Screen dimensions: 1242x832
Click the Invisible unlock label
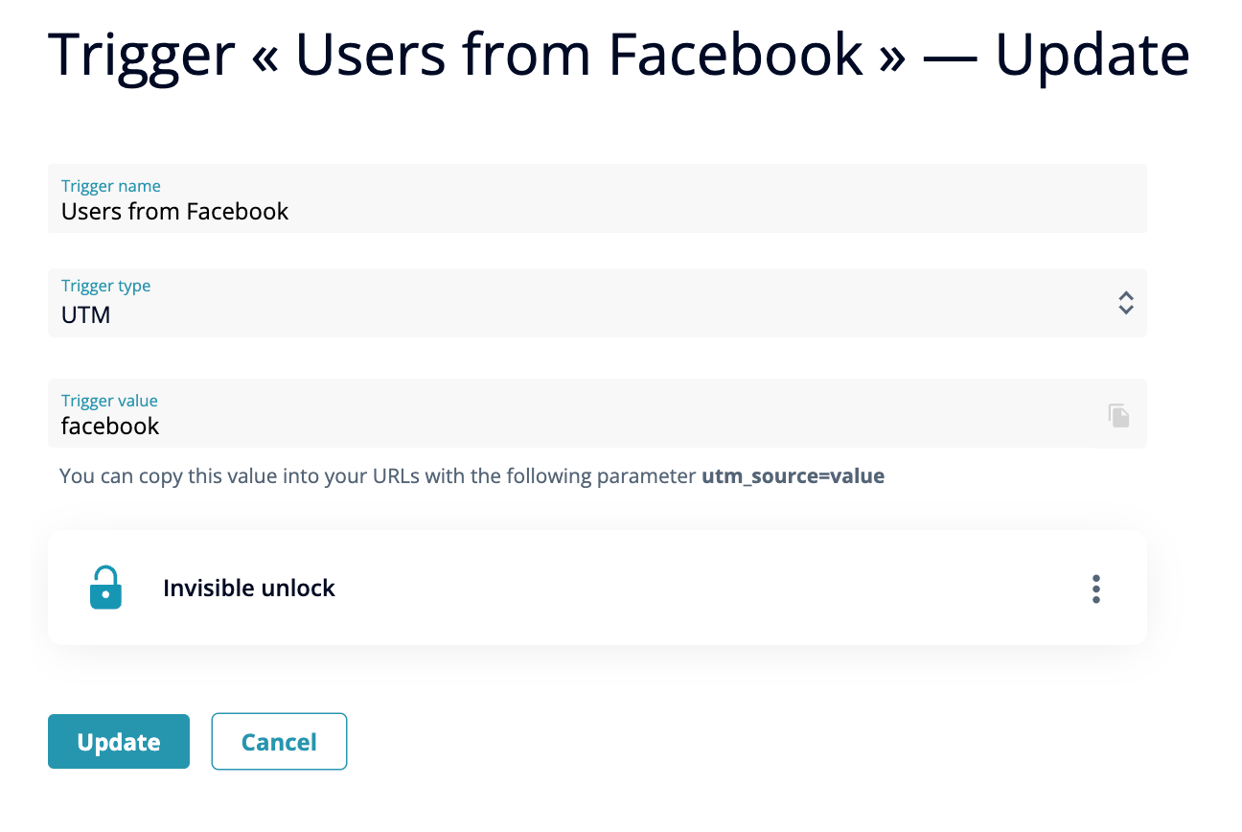(249, 588)
